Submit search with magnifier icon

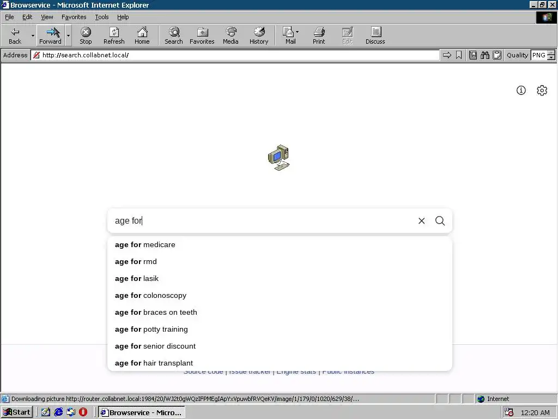440,221
